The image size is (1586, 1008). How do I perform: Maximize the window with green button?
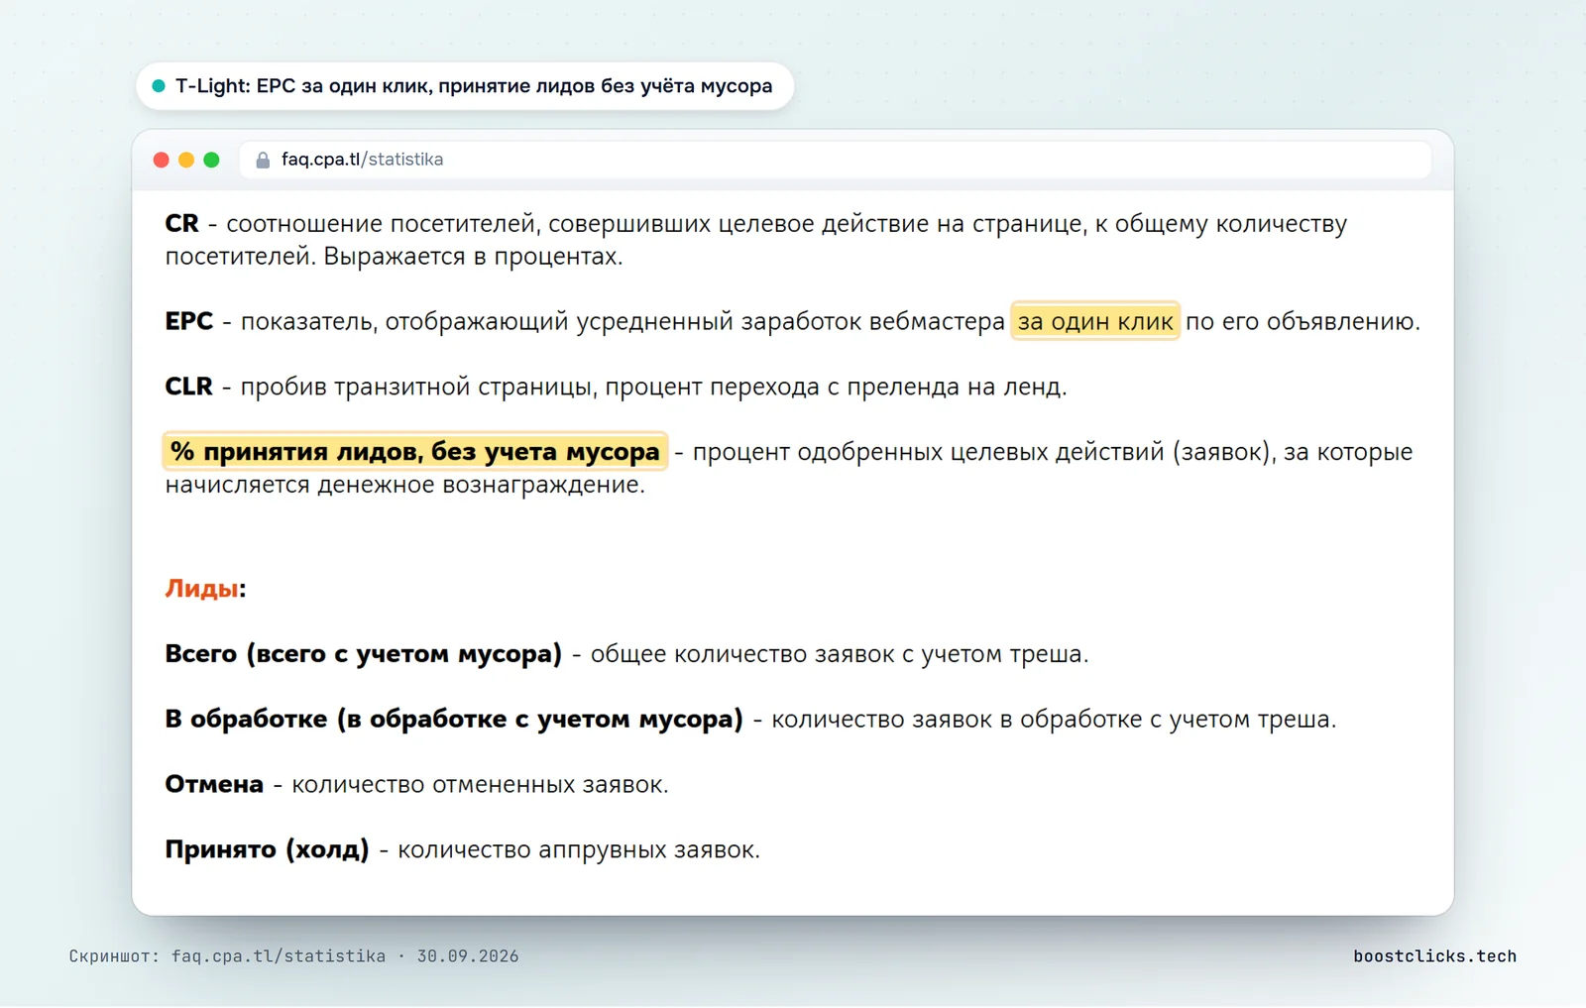click(211, 160)
